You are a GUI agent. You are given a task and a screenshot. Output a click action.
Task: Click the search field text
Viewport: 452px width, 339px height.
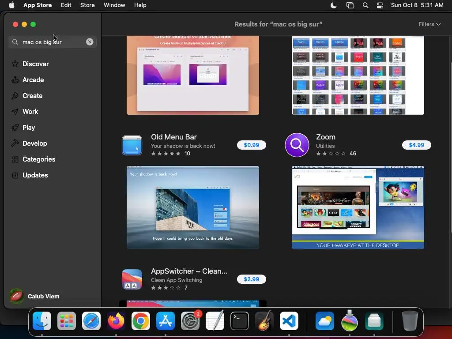[x=42, y=42]
